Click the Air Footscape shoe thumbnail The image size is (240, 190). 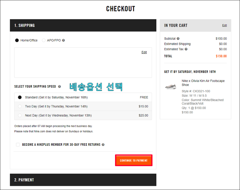point(171,86)
